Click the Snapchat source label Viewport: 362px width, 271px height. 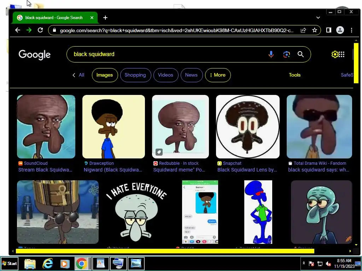tap(229, 163)
